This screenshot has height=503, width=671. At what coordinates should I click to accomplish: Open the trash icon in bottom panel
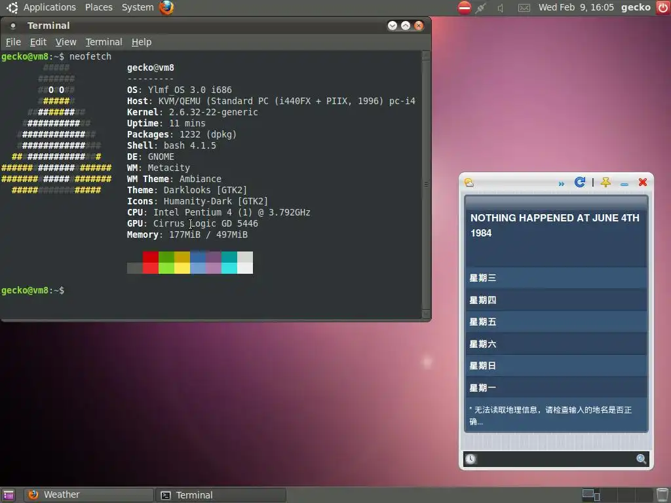click(x=662, y=495)
